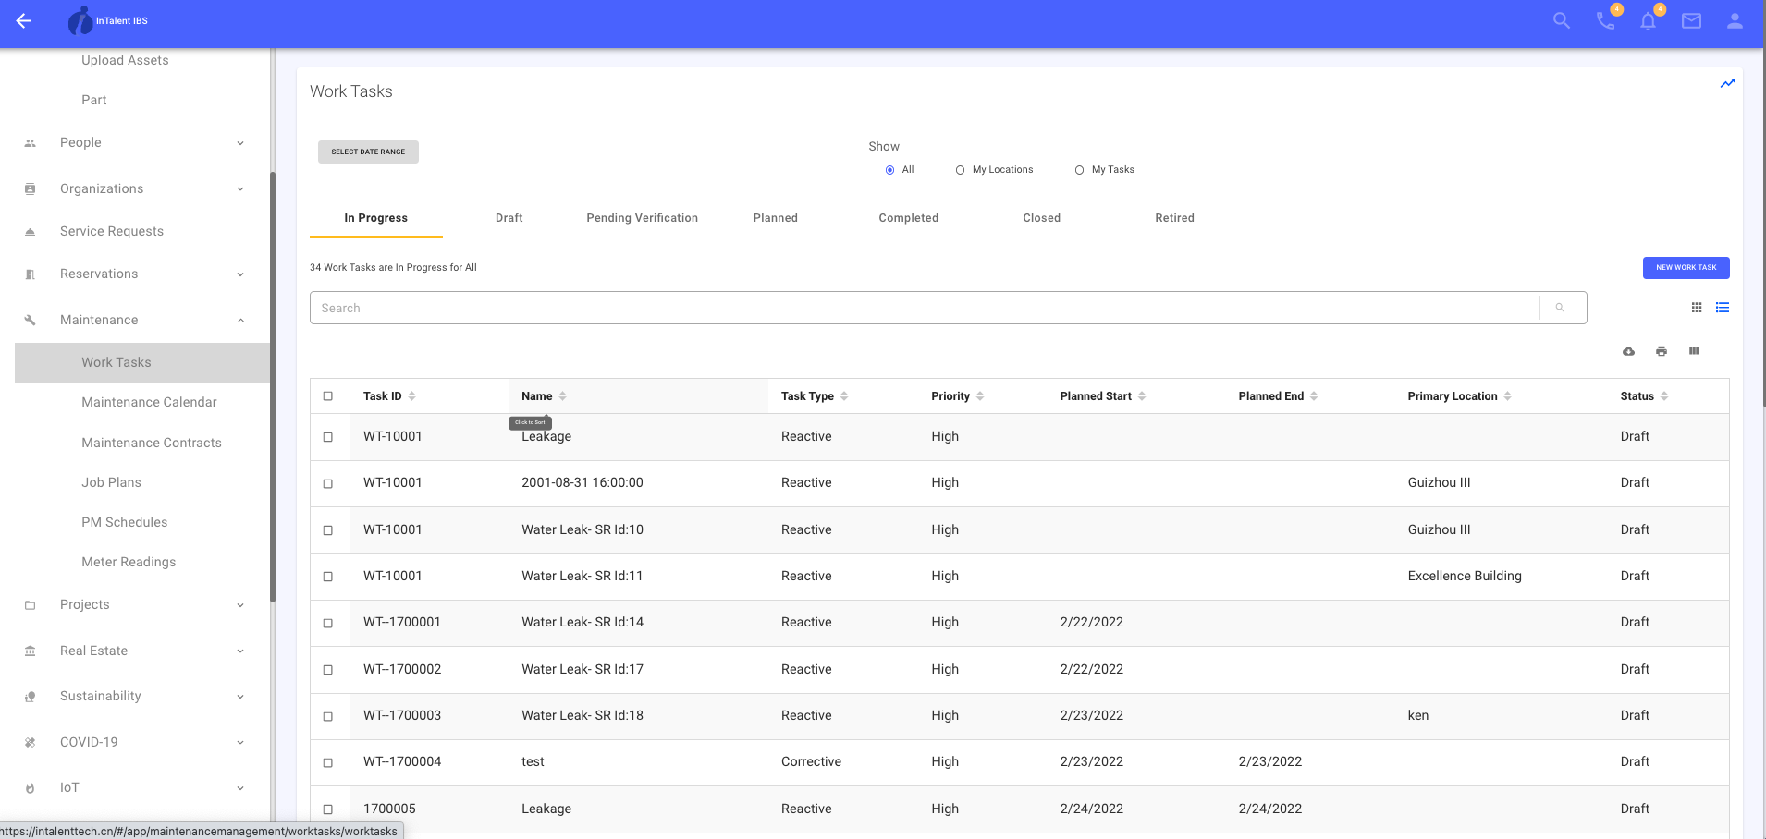The width and height of the screenshot is (1766, 839).
Task: Click the Maintenance wrench icon in sidebar
Action: coord(30,320)
